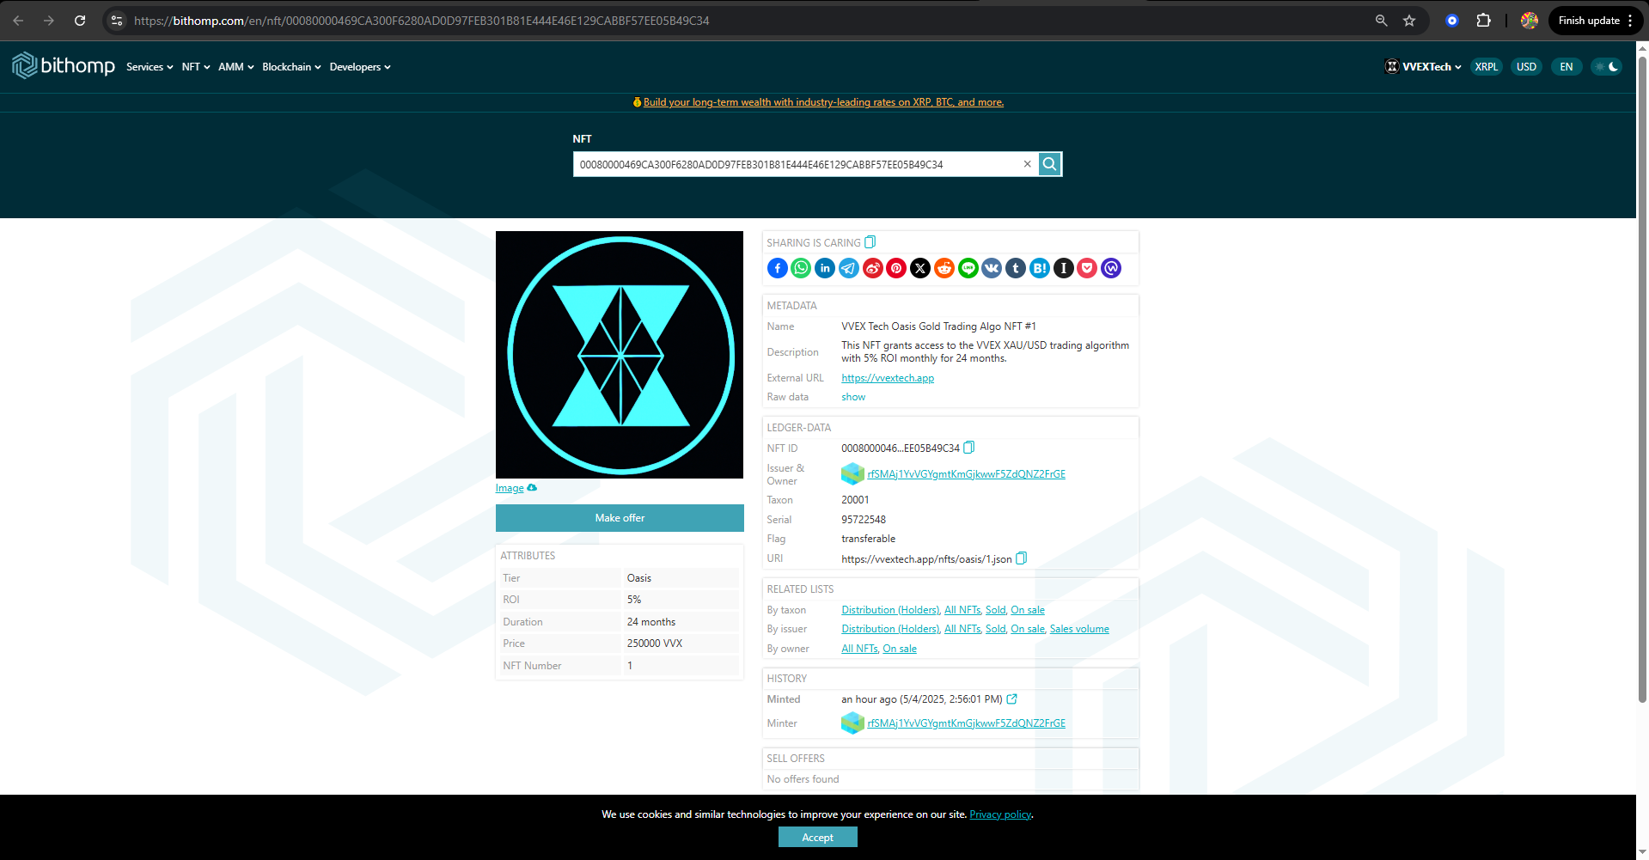View By taxon On sale list
The height and width of the screenshot is (860, 1649).
pyautogui.click(x=1028, y=610)
